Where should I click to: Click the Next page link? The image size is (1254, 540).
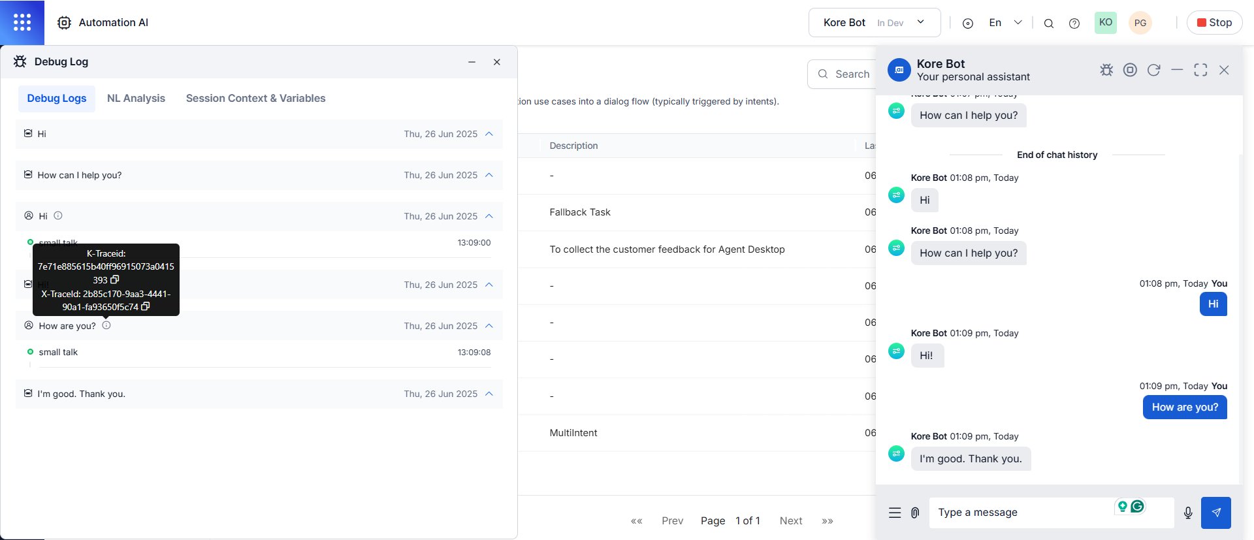coord(791,520)
